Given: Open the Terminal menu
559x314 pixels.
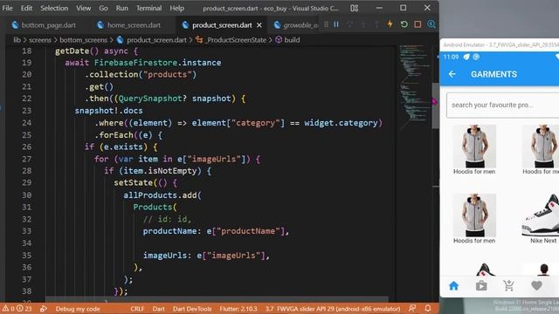Looking at the screenshot, I should pos(148,8).
